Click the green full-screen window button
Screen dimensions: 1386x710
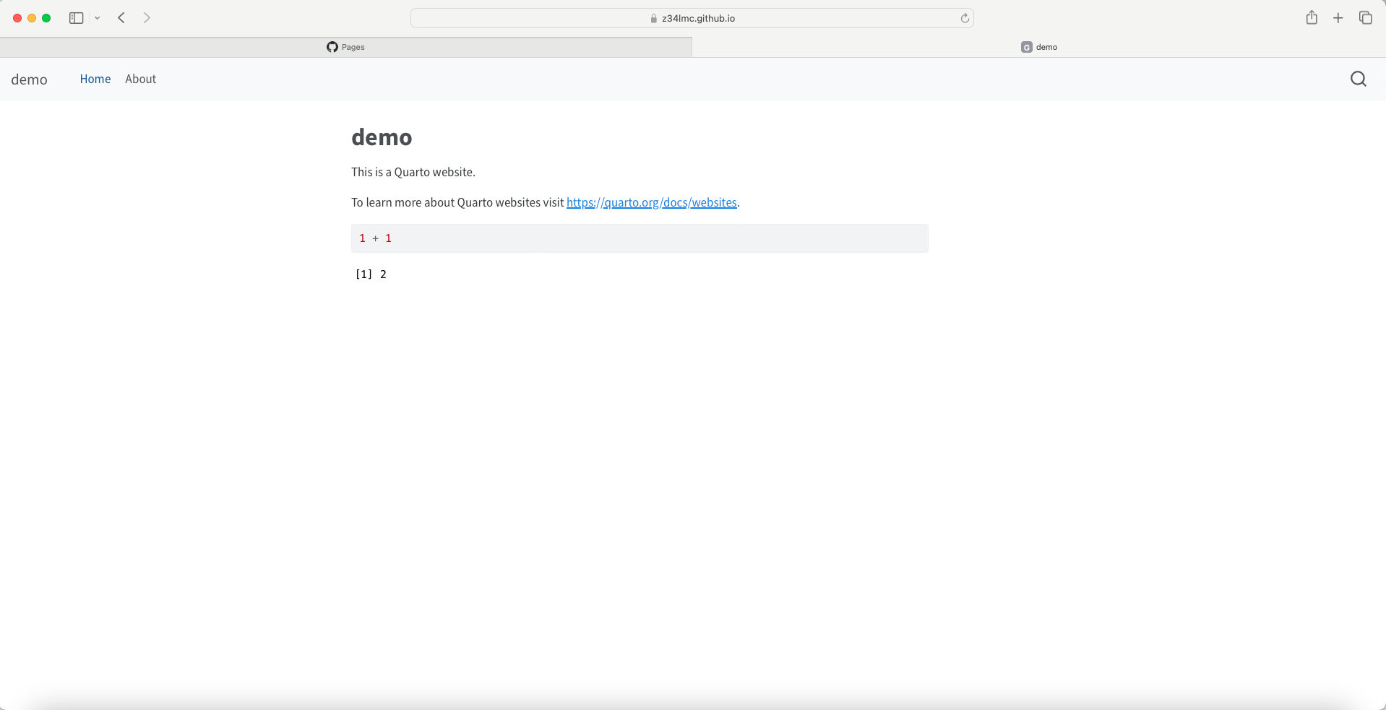pos(46,18)
